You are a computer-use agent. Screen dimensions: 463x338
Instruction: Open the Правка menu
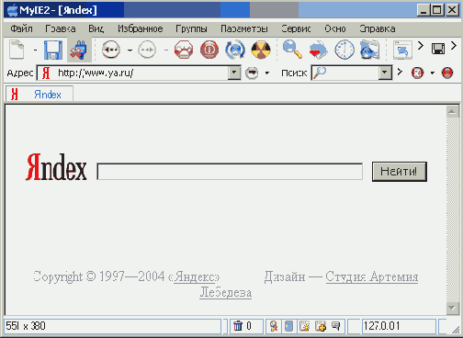pos(61,28)
